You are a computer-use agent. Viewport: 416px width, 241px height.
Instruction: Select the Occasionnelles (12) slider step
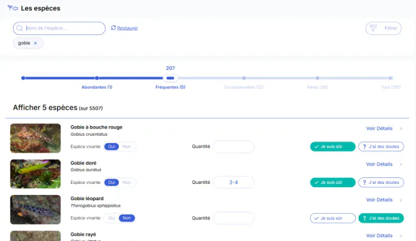(244, 78)
